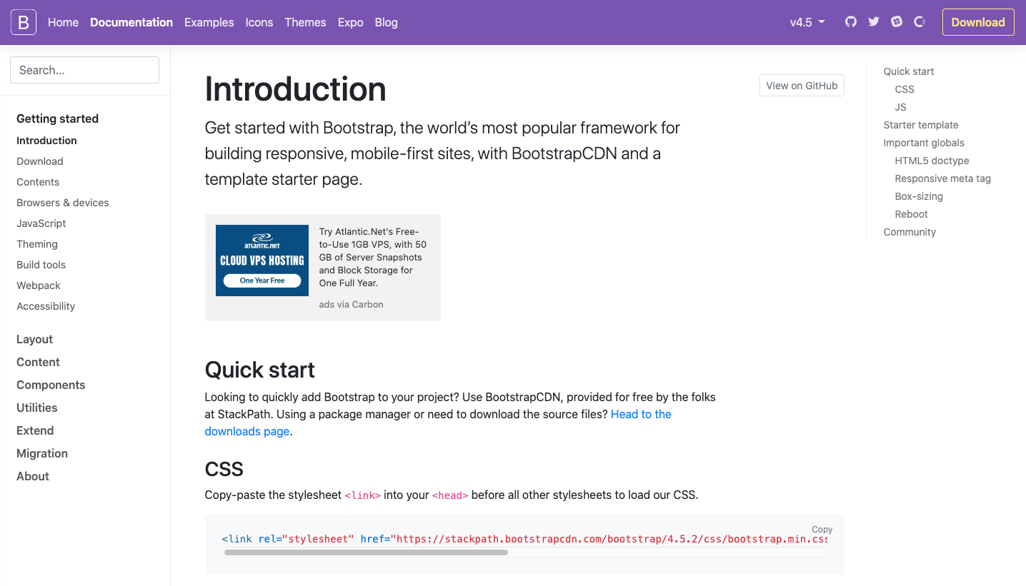Copy the stylesheet code snippet
The image size is (1026, 586).
point(822,530)
